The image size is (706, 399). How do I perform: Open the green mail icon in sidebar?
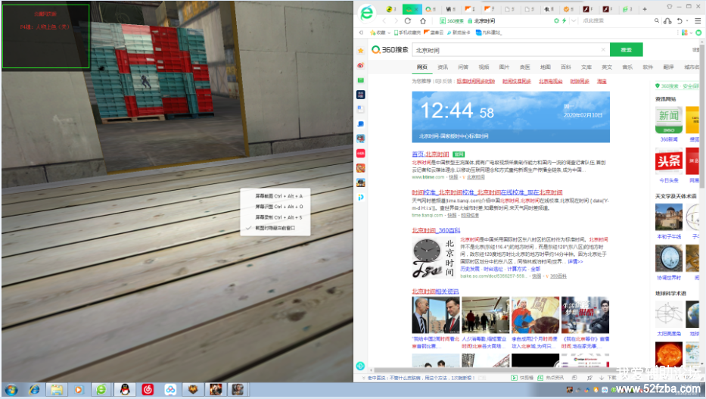361,80
